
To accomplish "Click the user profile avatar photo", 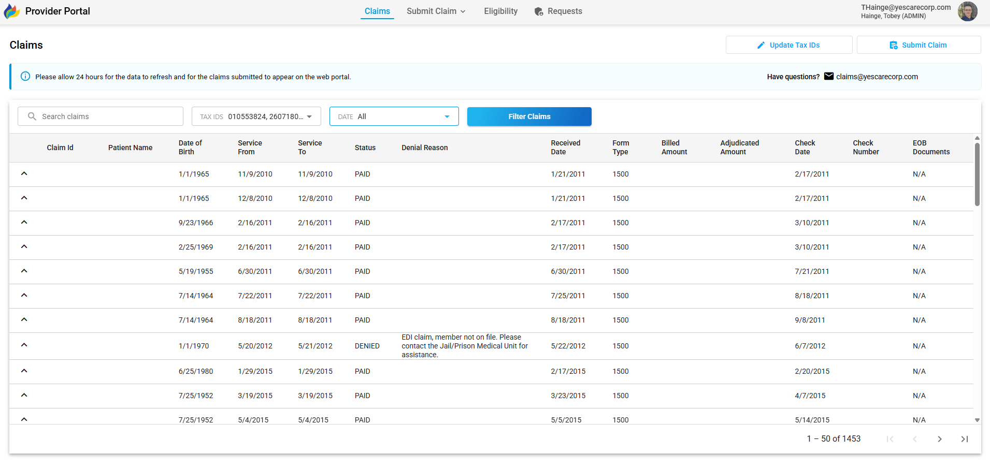I will pos(967,11).
